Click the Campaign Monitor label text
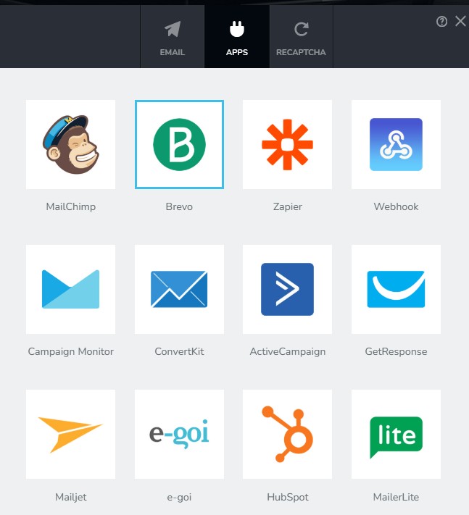Screen dimensions: 469x515 [70, 352]
